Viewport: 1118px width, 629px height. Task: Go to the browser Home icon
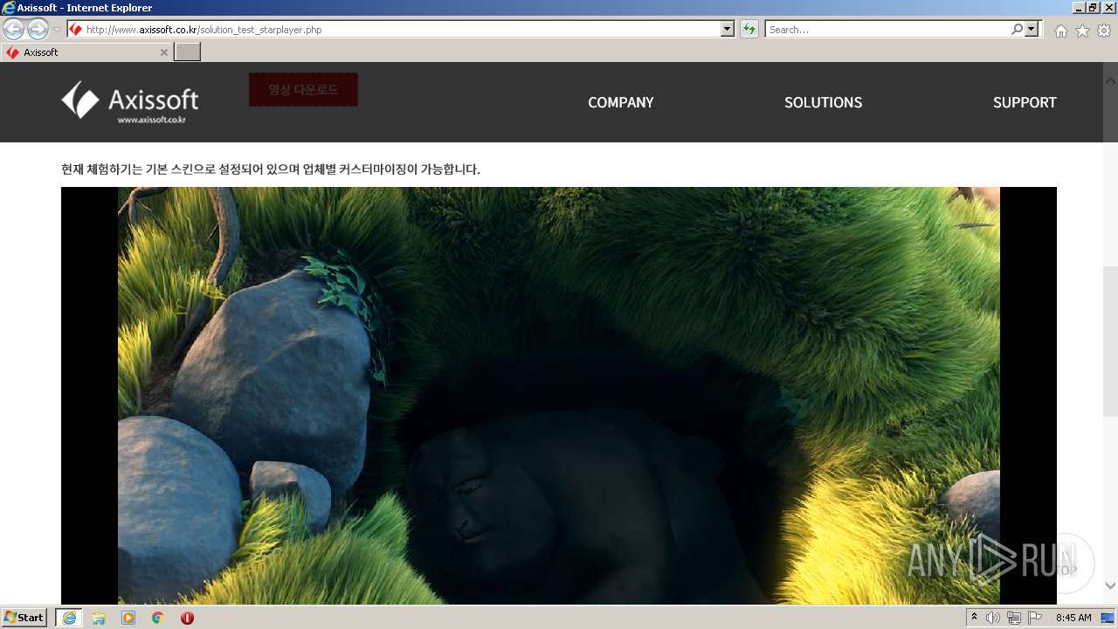[1060, 31]
